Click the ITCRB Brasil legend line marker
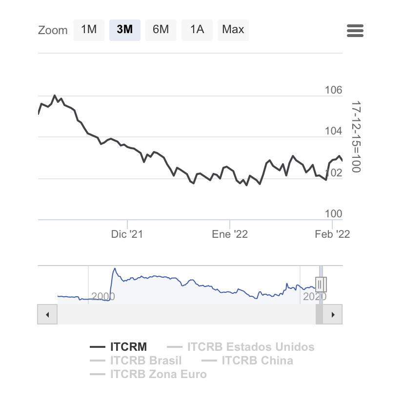This screenshot has height=400, width=404. [98, 361]
